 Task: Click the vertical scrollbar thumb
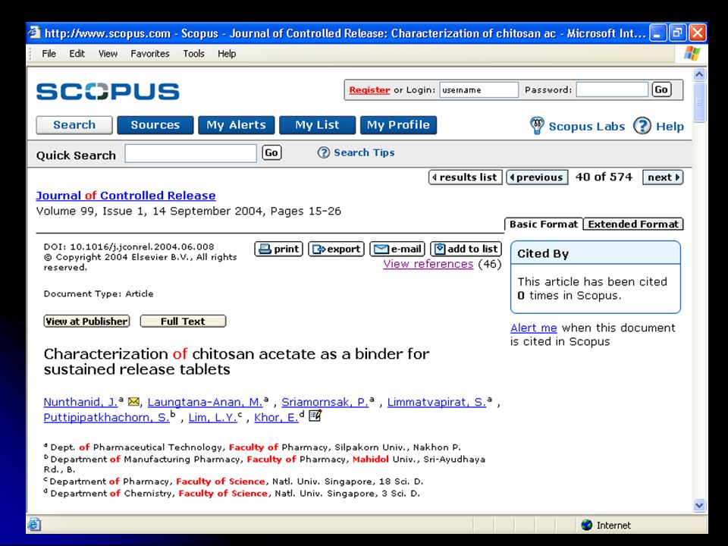click(699, 102)
